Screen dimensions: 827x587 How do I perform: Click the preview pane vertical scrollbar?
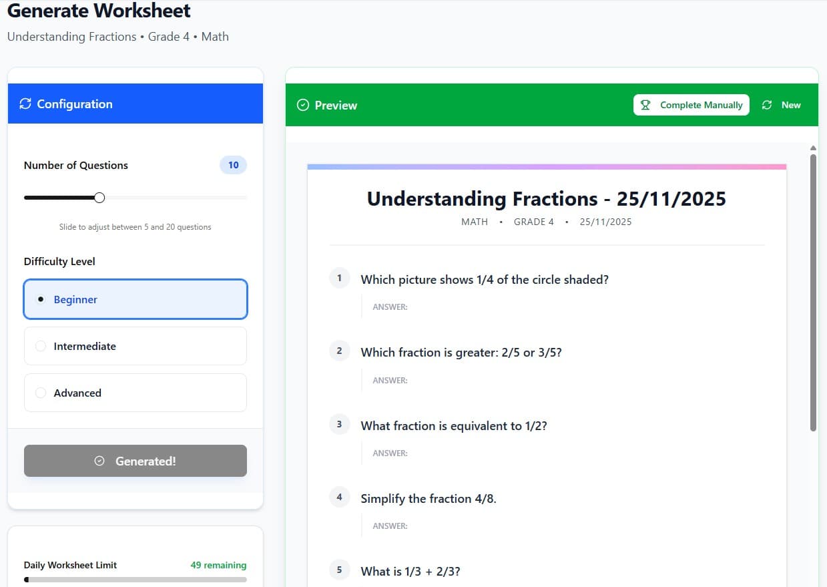(813, 292)
